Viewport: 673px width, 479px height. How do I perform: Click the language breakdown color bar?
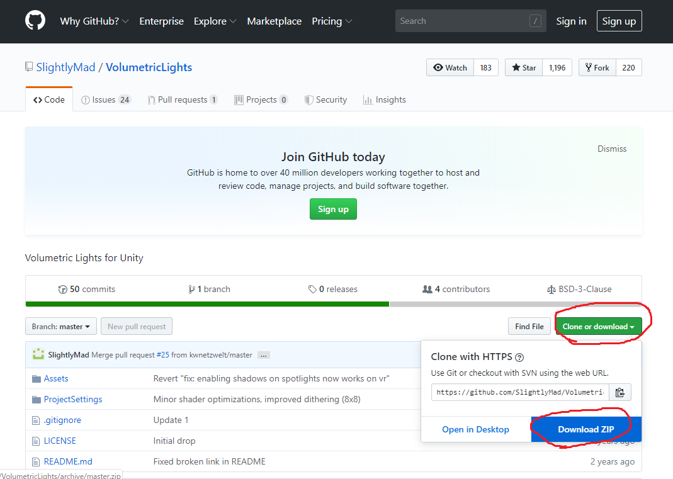coord(334,304)
